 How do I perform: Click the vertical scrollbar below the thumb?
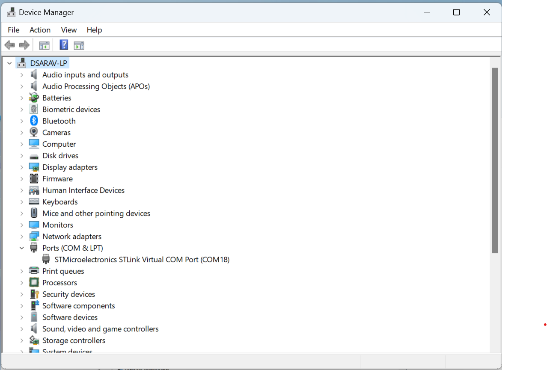[x=496, y=299]
